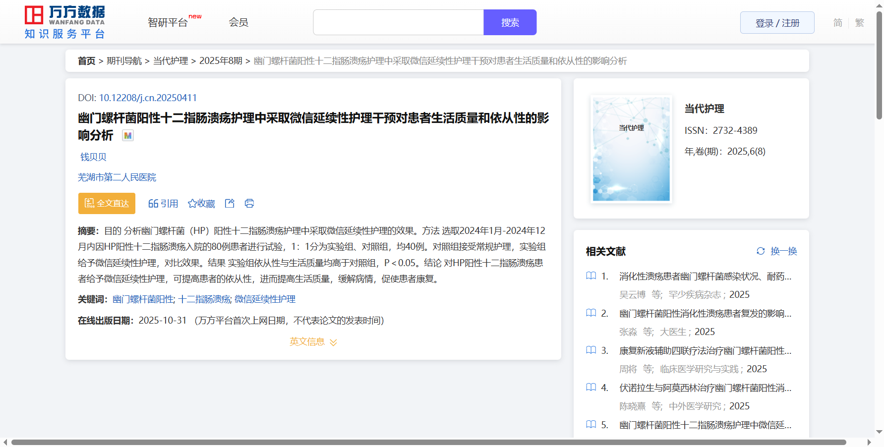Image resolution: width=884 pixels, height=447 pixels.
Task: Switch to traditional Chinese 繁
Action: 860,23
